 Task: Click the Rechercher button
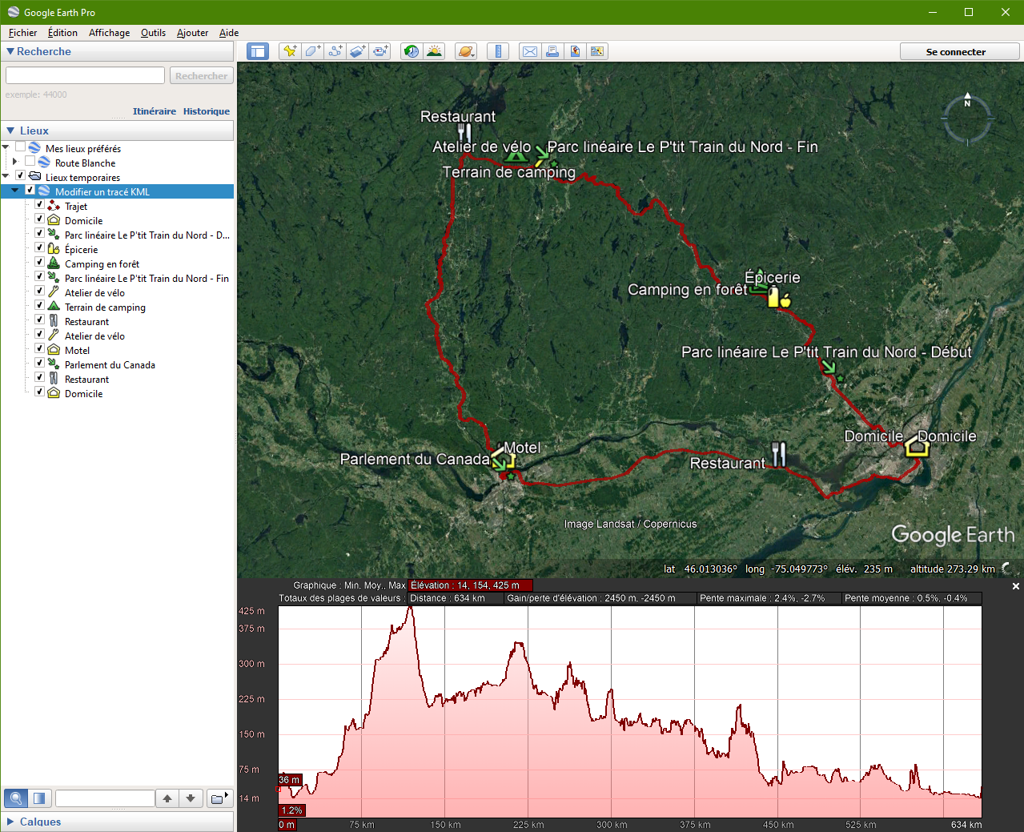(x=201, y=75)
